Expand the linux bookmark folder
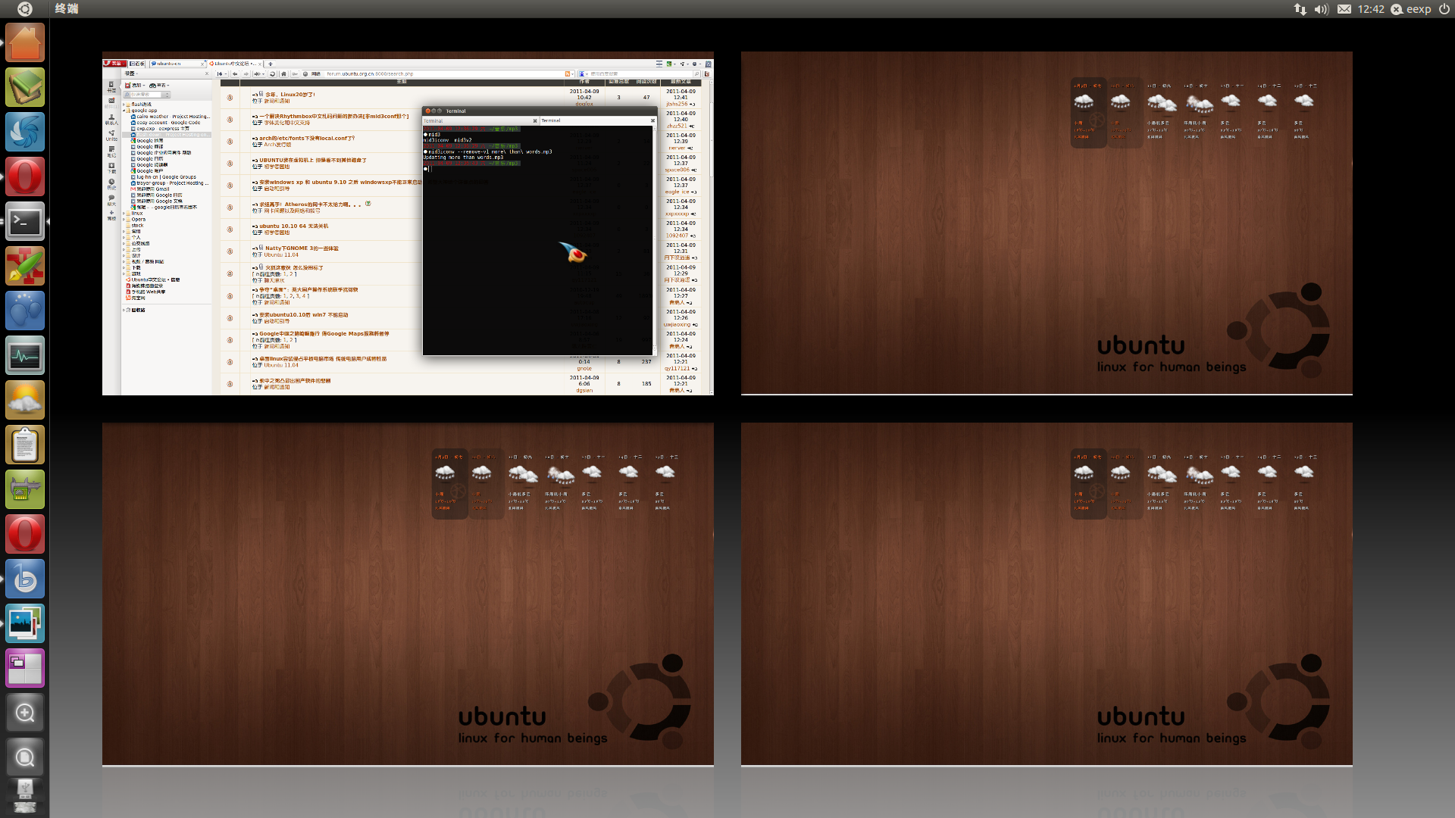This screenshot has width=1455, height=818. click(x=124, y=214)
